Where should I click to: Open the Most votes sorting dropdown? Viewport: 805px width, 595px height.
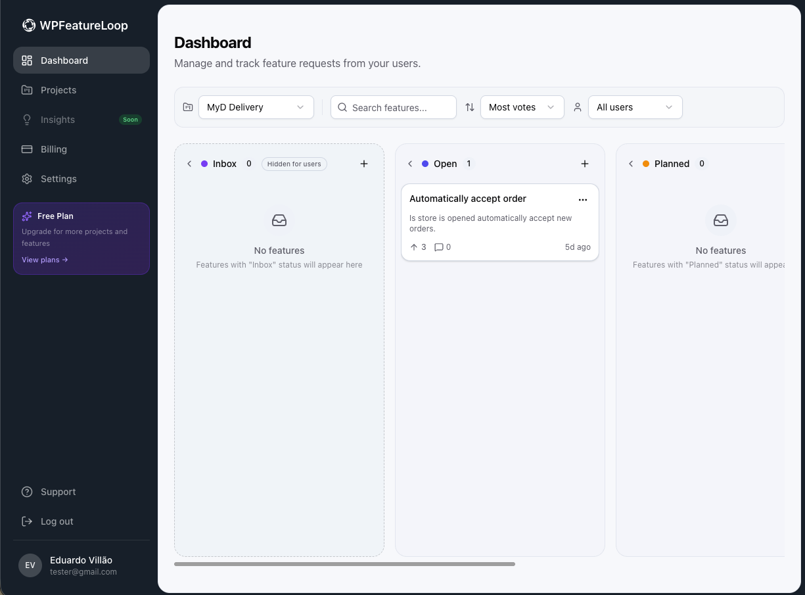point(522,107)
